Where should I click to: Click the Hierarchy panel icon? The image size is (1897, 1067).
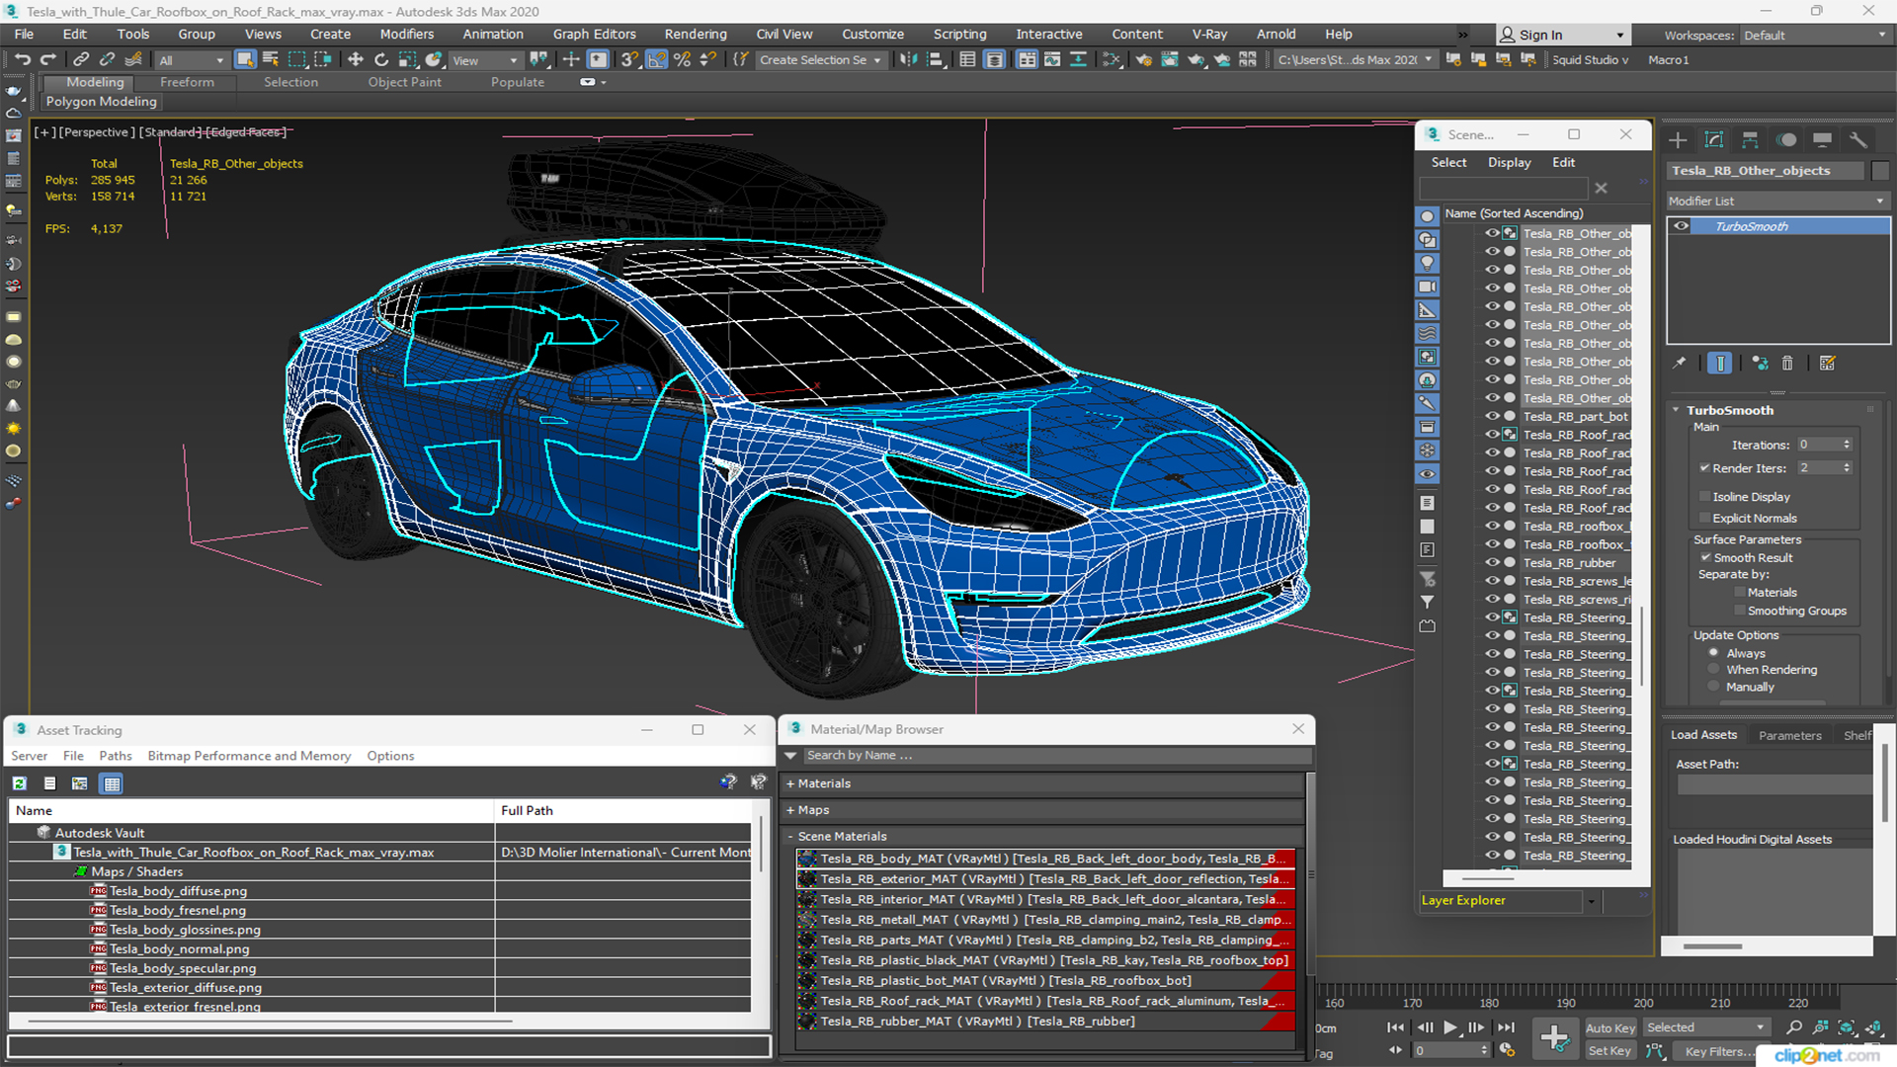pyautogui.click(x=1750, y=139)
